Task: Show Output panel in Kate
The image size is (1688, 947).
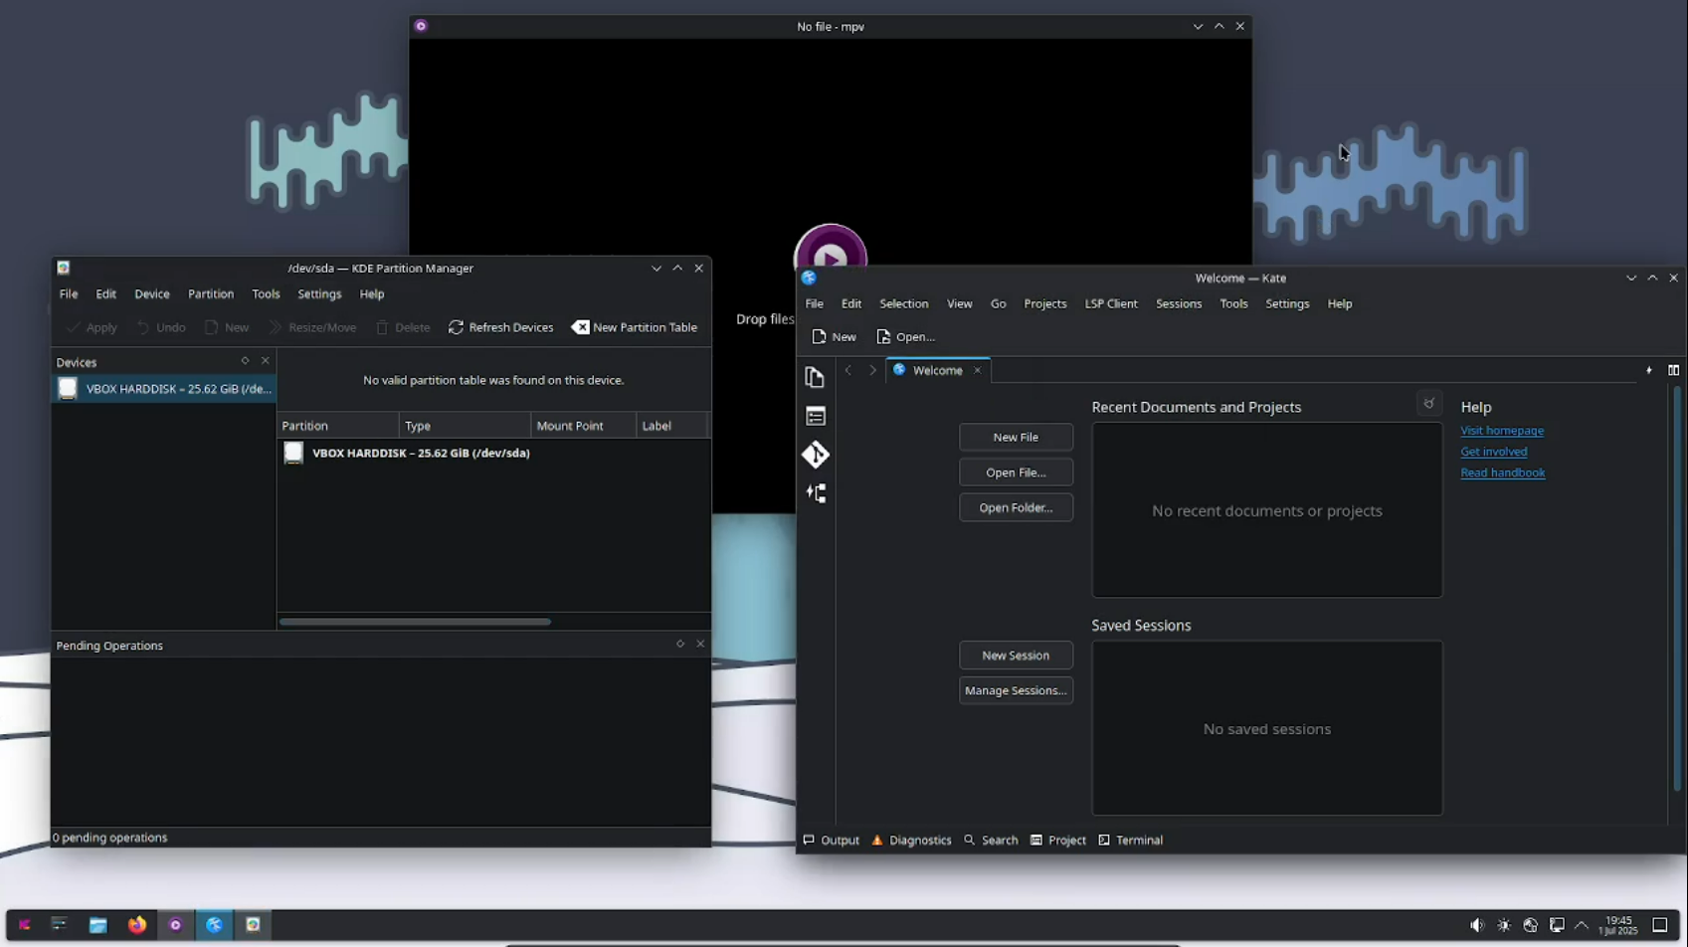Action: (832, 841)
